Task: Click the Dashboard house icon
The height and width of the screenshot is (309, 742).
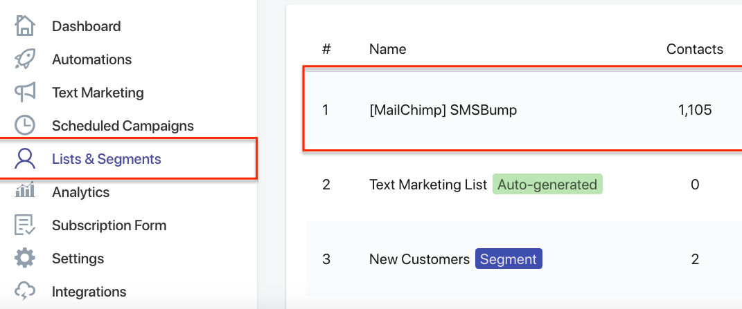Action: [x=25, y=26]
